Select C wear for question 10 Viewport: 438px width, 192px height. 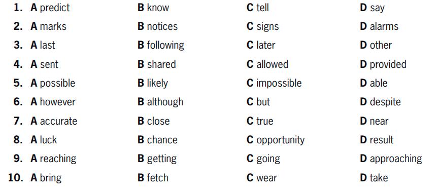click(x=261, y=178)
